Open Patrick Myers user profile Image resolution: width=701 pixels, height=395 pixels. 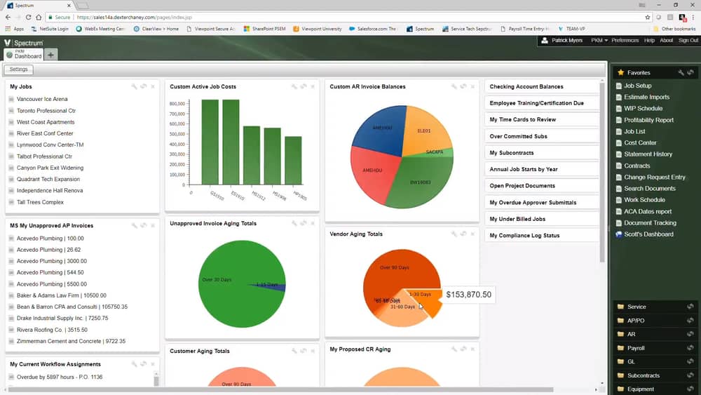562,40
